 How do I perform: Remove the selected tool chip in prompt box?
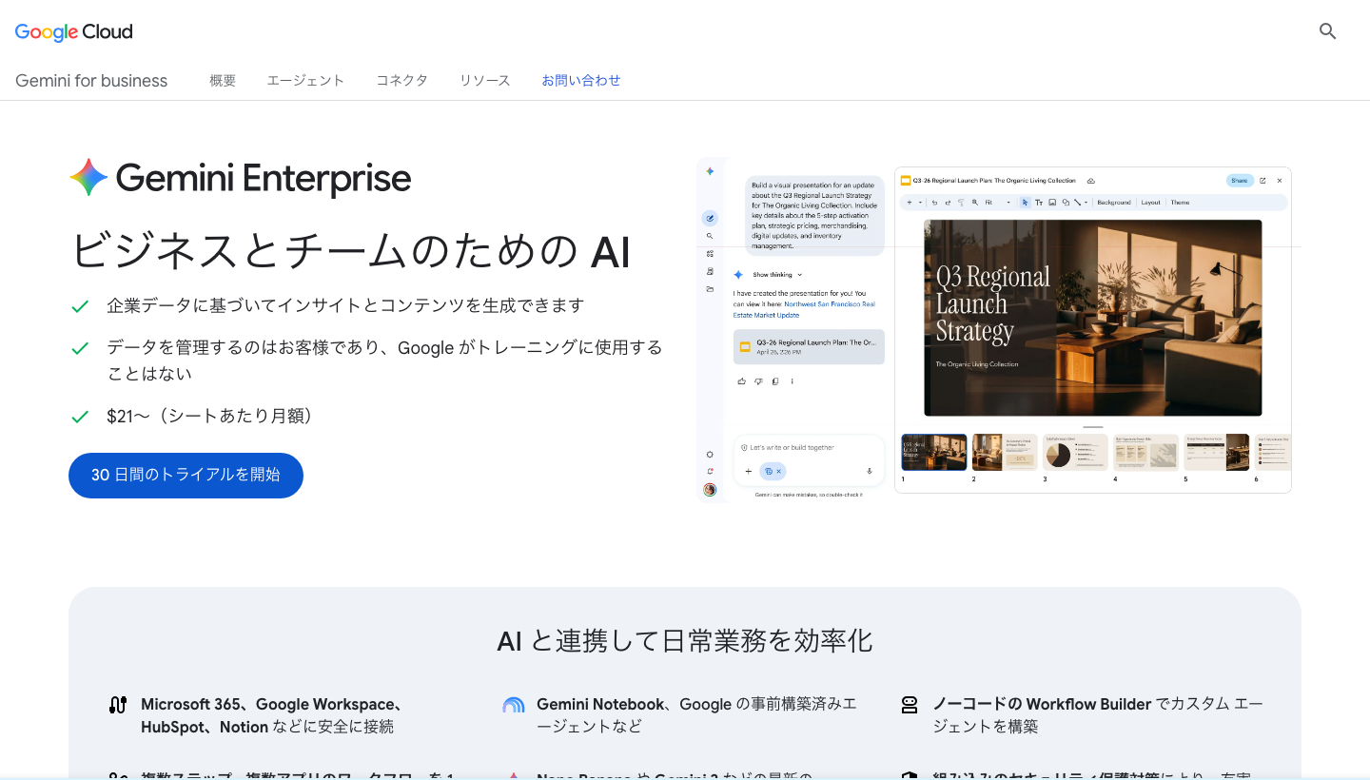(x=778, y=471)
